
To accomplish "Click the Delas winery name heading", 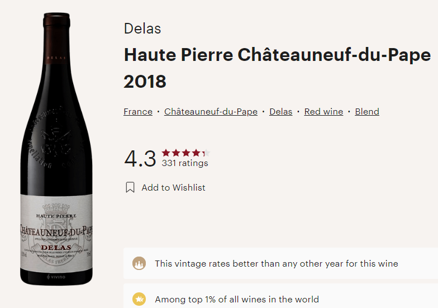I will pyautogui.click(x=142, y=29).
